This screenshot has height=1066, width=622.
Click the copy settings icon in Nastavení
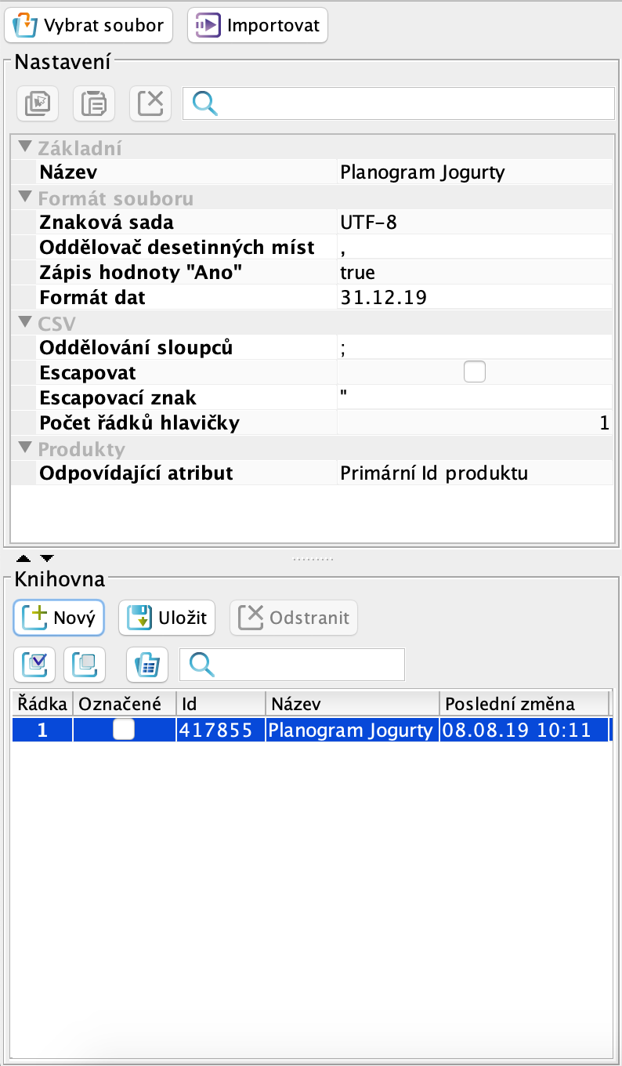(37, 103)
